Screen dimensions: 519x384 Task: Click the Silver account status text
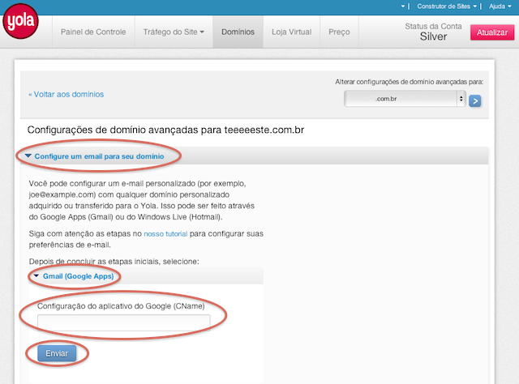tap(434, 36)
